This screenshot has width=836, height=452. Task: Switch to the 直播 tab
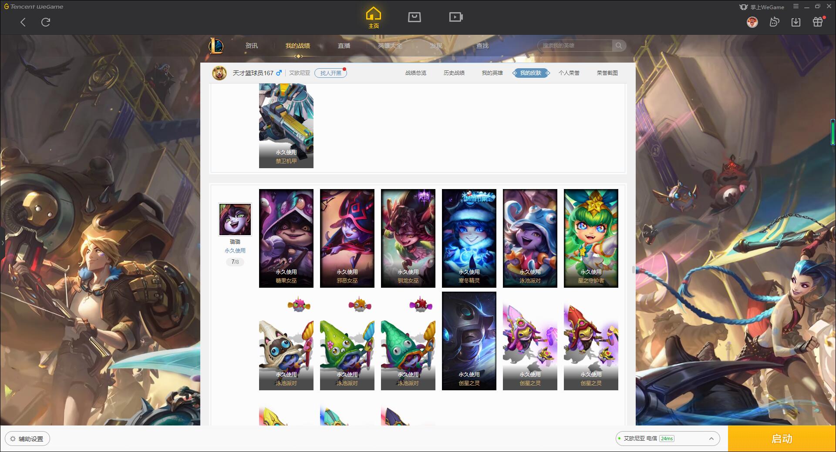point(344,46)
